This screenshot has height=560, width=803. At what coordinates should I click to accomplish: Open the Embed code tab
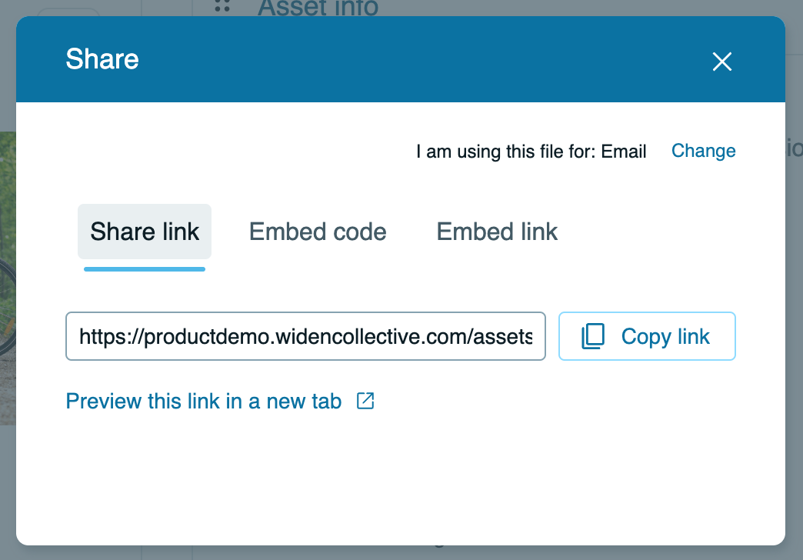(x=318, y=232)
